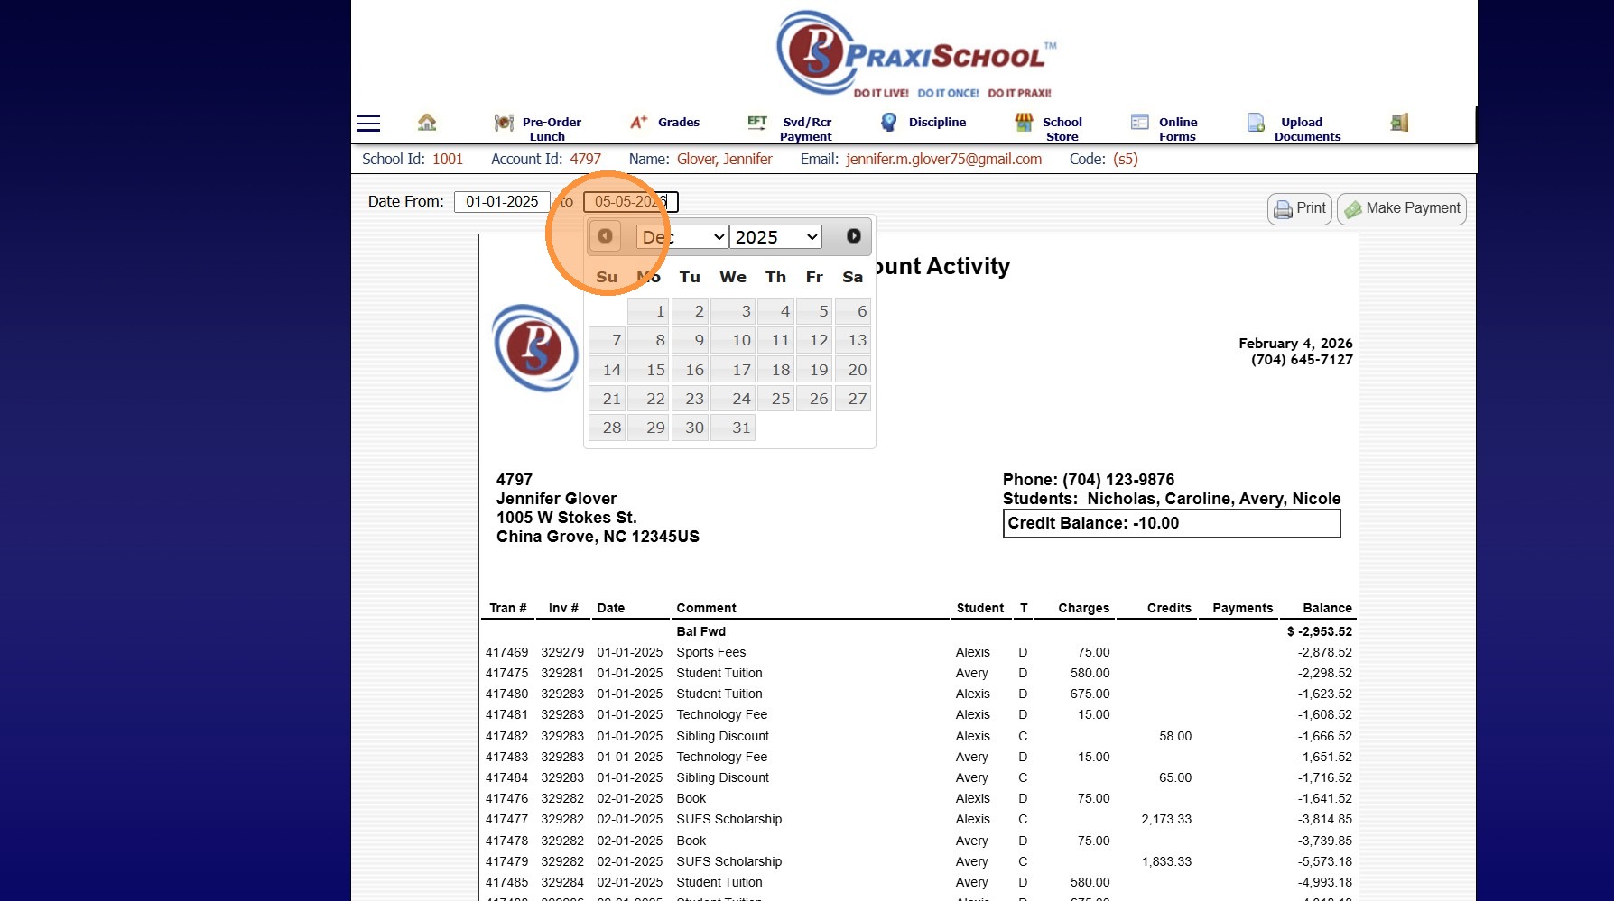Click transaction number 417485
Viewport: 1614px width, 901px height.
507,883
